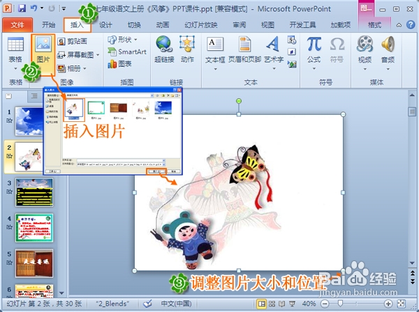Select slide 1 thumbnail with blue sky
The width and height of the screenshot is (419, 312).
[29, 121]
